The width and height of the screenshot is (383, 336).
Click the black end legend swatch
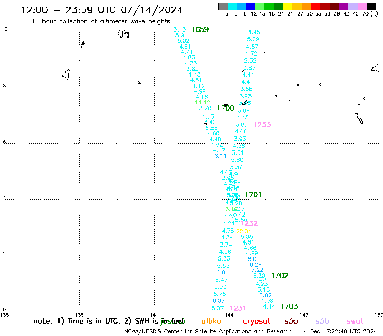[371, 6]
